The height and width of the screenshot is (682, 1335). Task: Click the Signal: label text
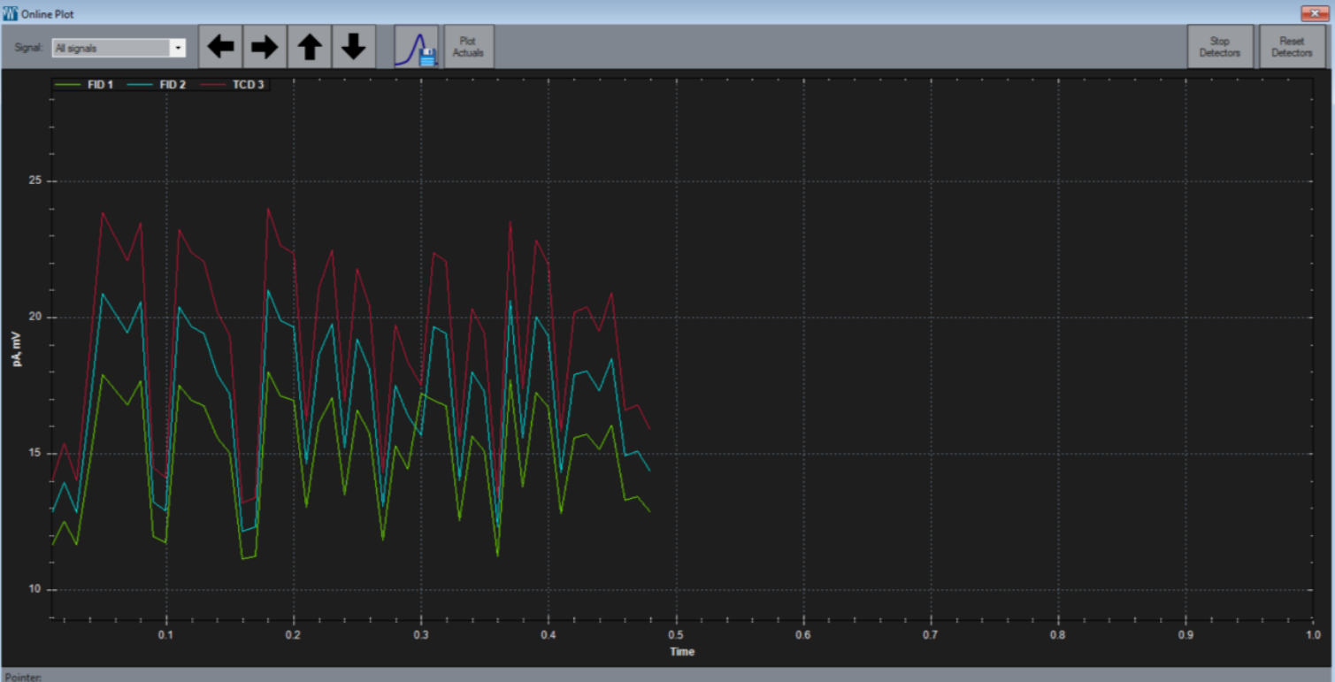click(28, 48)
